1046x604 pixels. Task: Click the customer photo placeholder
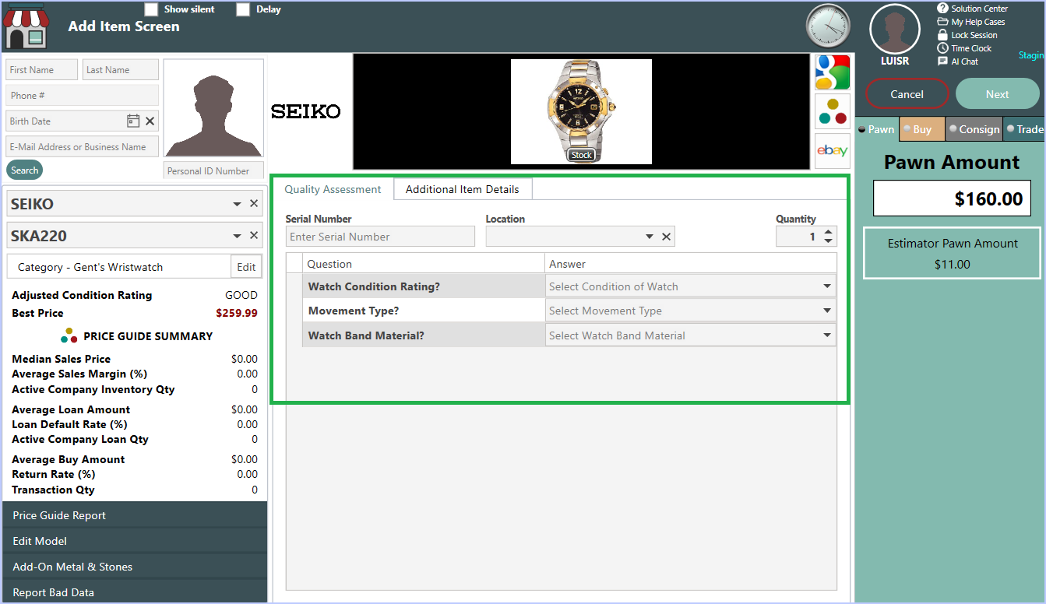pos(213,108)
